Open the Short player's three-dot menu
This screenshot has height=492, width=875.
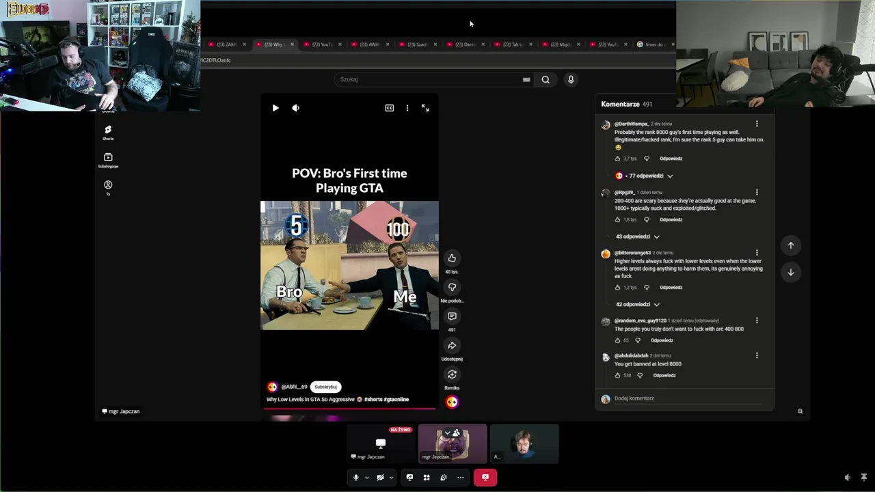pyautogui.click(x=407, y=108)
